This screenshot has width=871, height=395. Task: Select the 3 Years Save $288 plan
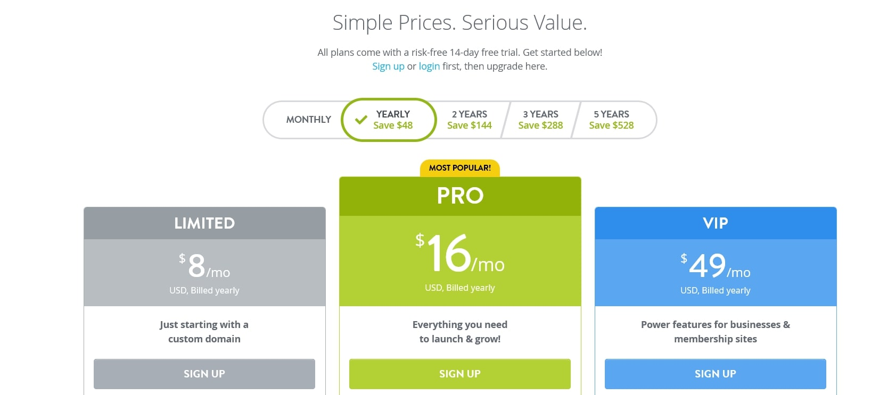point(540,120)
